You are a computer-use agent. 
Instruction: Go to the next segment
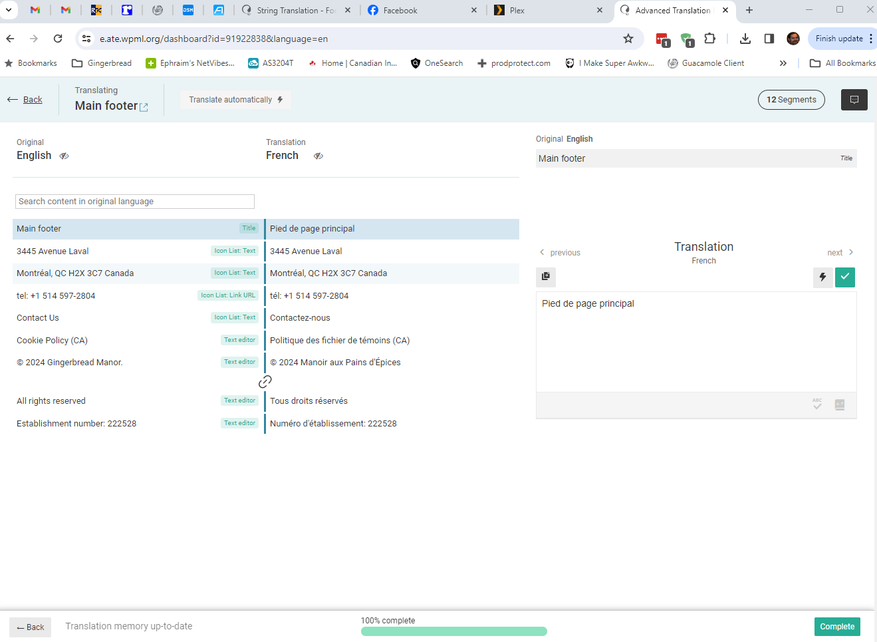click(x=840, y=253)
